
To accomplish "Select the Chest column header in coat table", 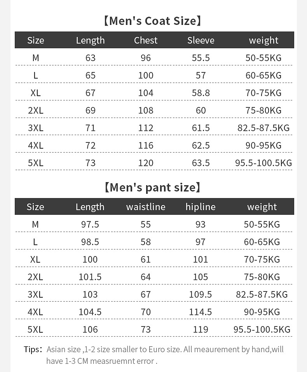I will (146, 40).
